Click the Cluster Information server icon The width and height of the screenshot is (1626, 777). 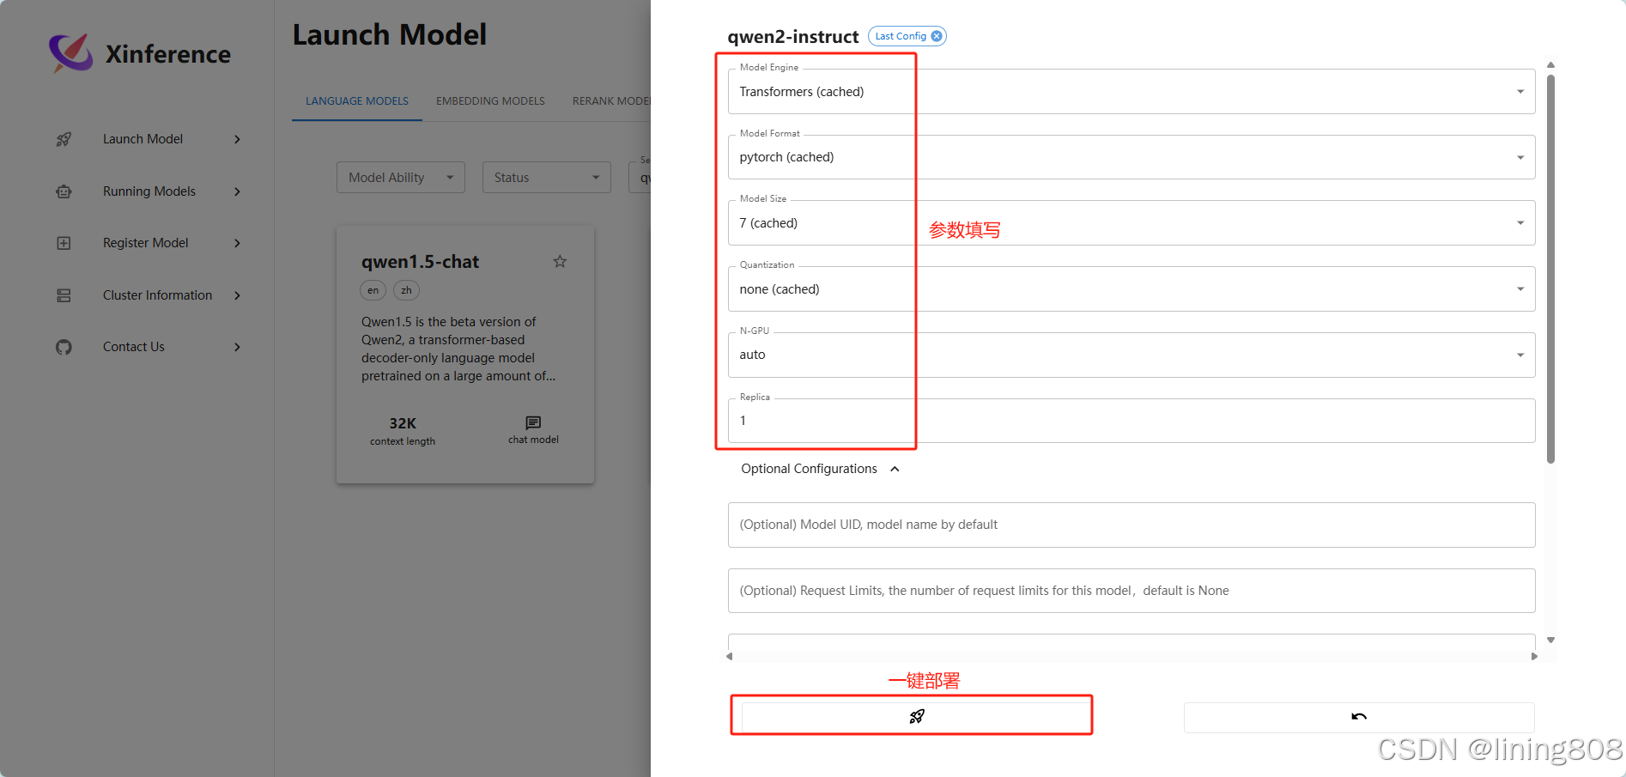64,295
